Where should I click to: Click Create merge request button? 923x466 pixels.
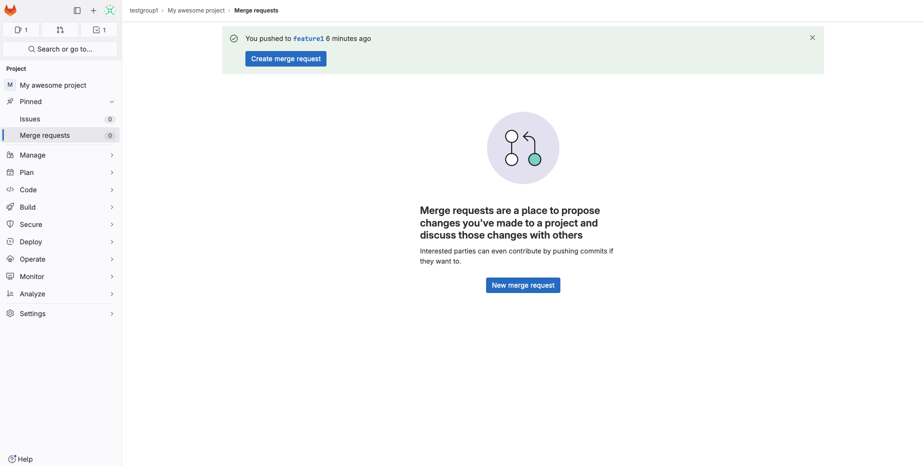(285, 59)
